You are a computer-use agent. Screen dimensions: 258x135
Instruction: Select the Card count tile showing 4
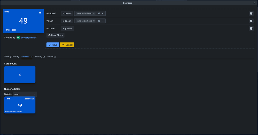20,75
